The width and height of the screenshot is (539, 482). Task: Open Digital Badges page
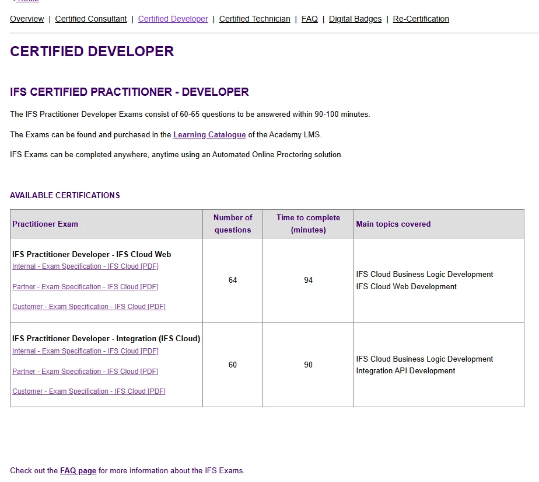(355, 19)
